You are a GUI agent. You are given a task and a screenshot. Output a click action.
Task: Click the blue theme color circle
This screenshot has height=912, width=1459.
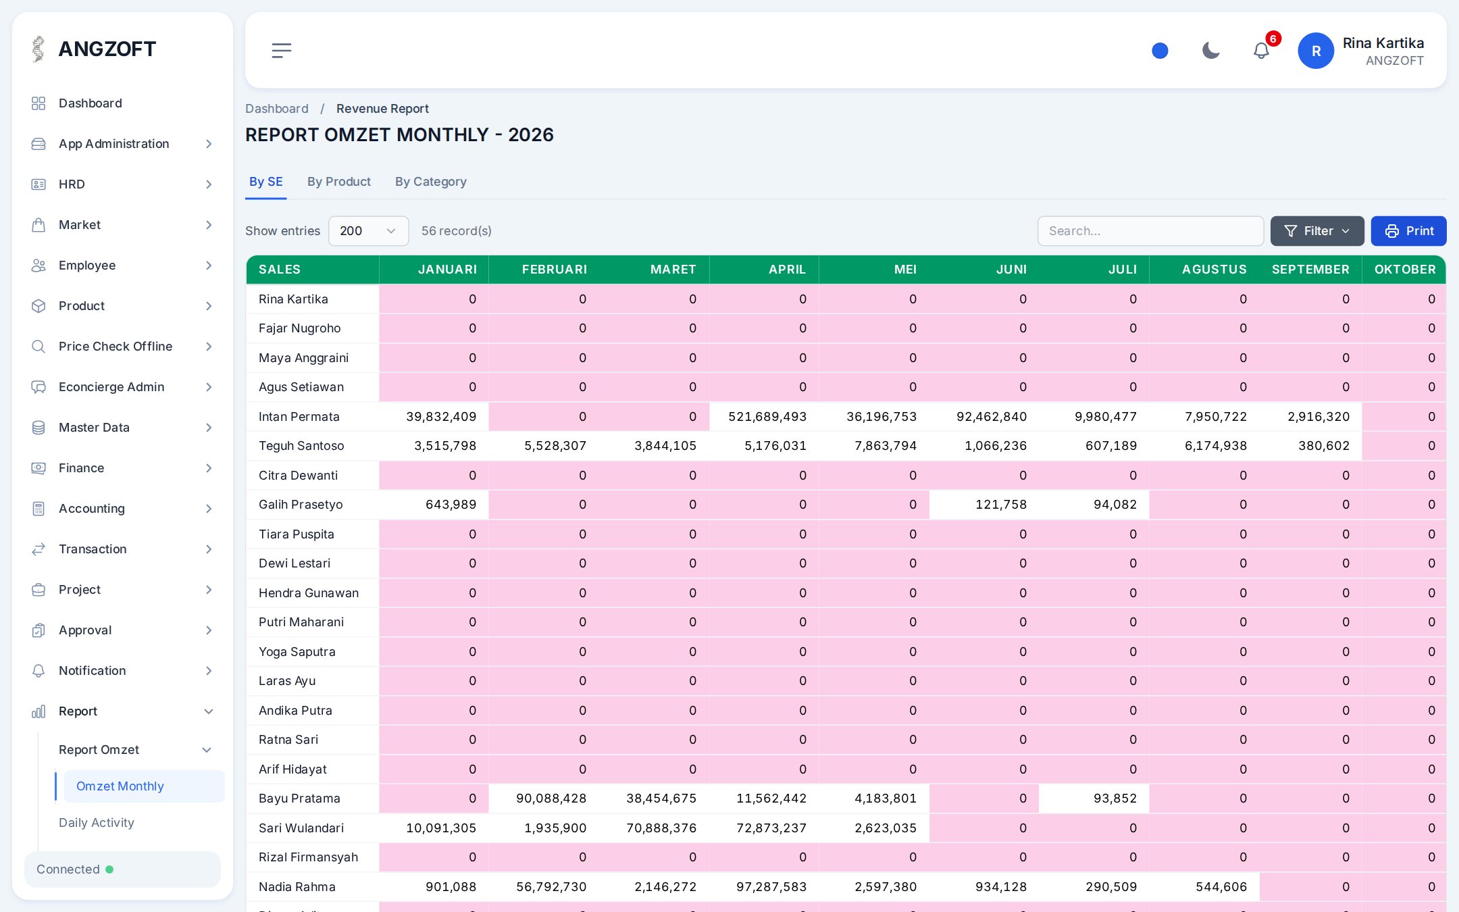click(1160, 51)
